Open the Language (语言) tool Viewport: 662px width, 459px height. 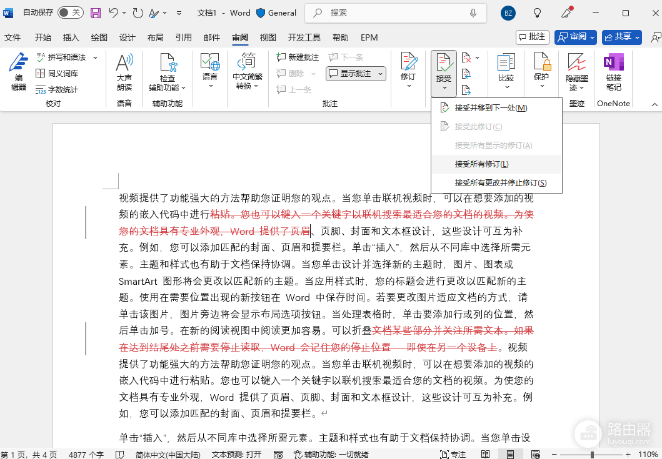point(210,71)
